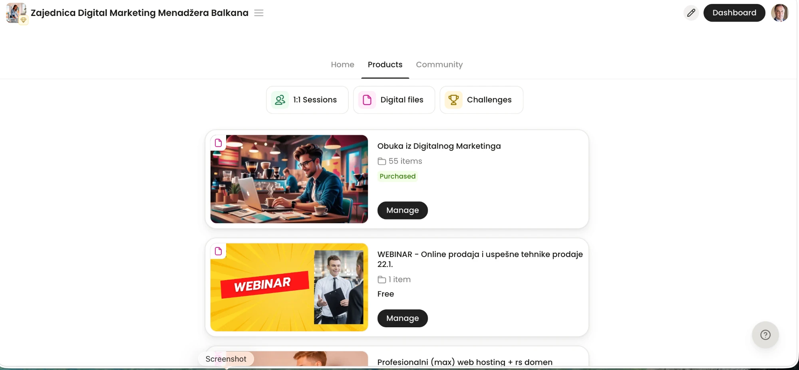This screenshot has height=370, width=799.
Task: Click the community logo image
Action: (x=16, y=13)
